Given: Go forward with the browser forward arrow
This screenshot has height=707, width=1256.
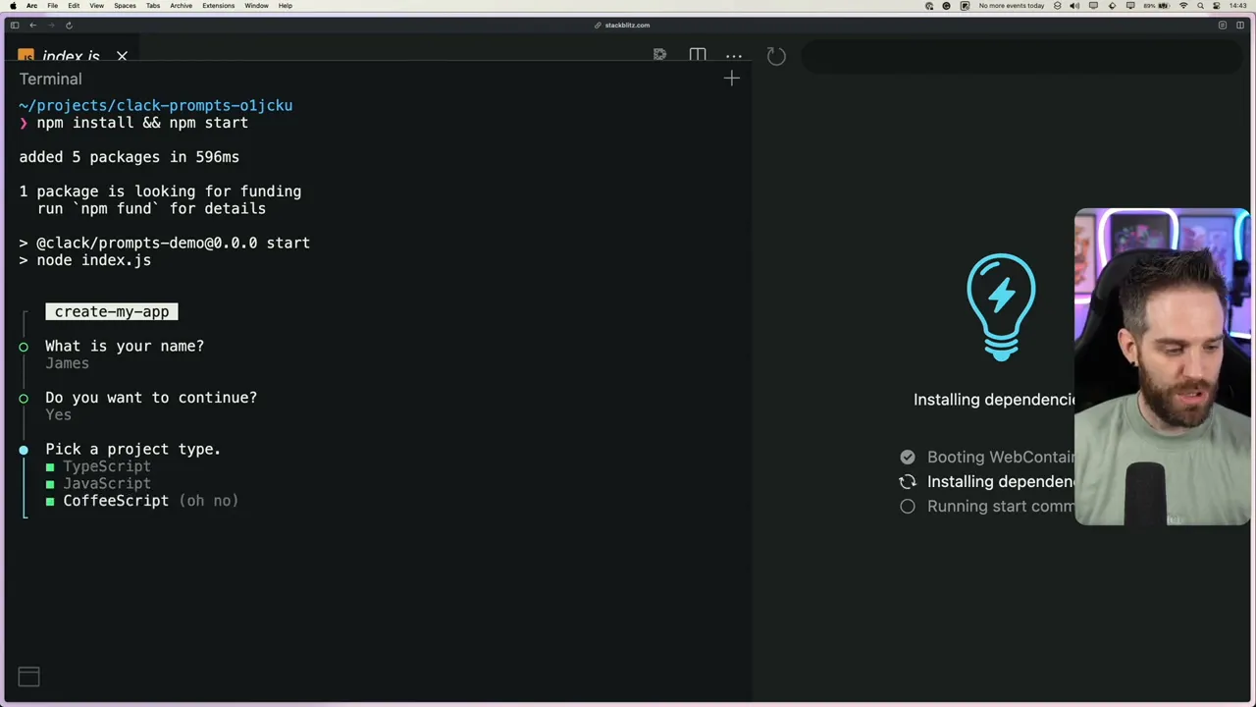Looking at the screenshot, I should [x=50, y=25].
